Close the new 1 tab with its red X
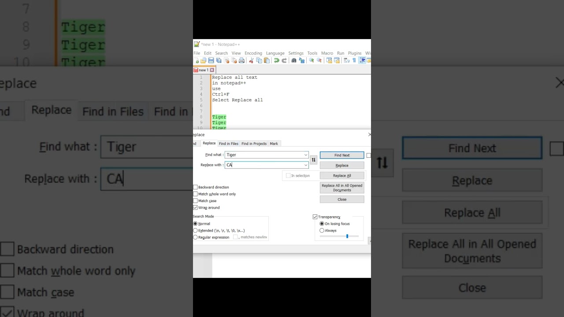 coord(212,70)
